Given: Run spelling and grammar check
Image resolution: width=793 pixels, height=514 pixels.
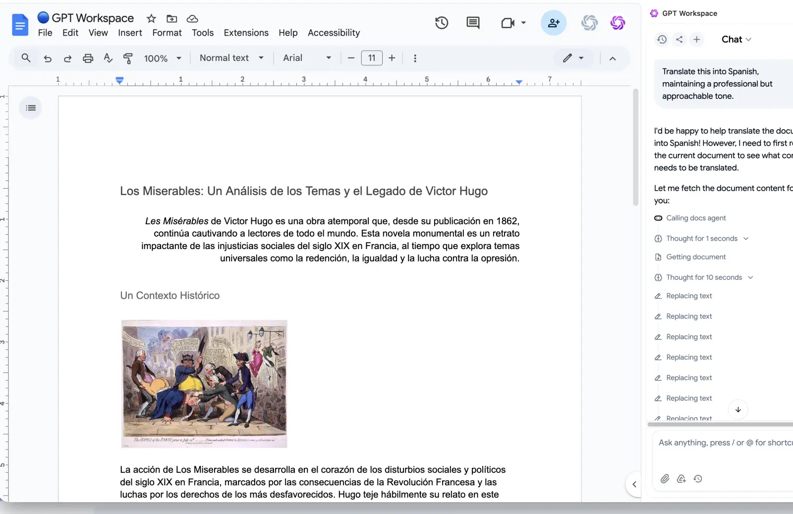Looking at the screenshot, I should (108, 58).
